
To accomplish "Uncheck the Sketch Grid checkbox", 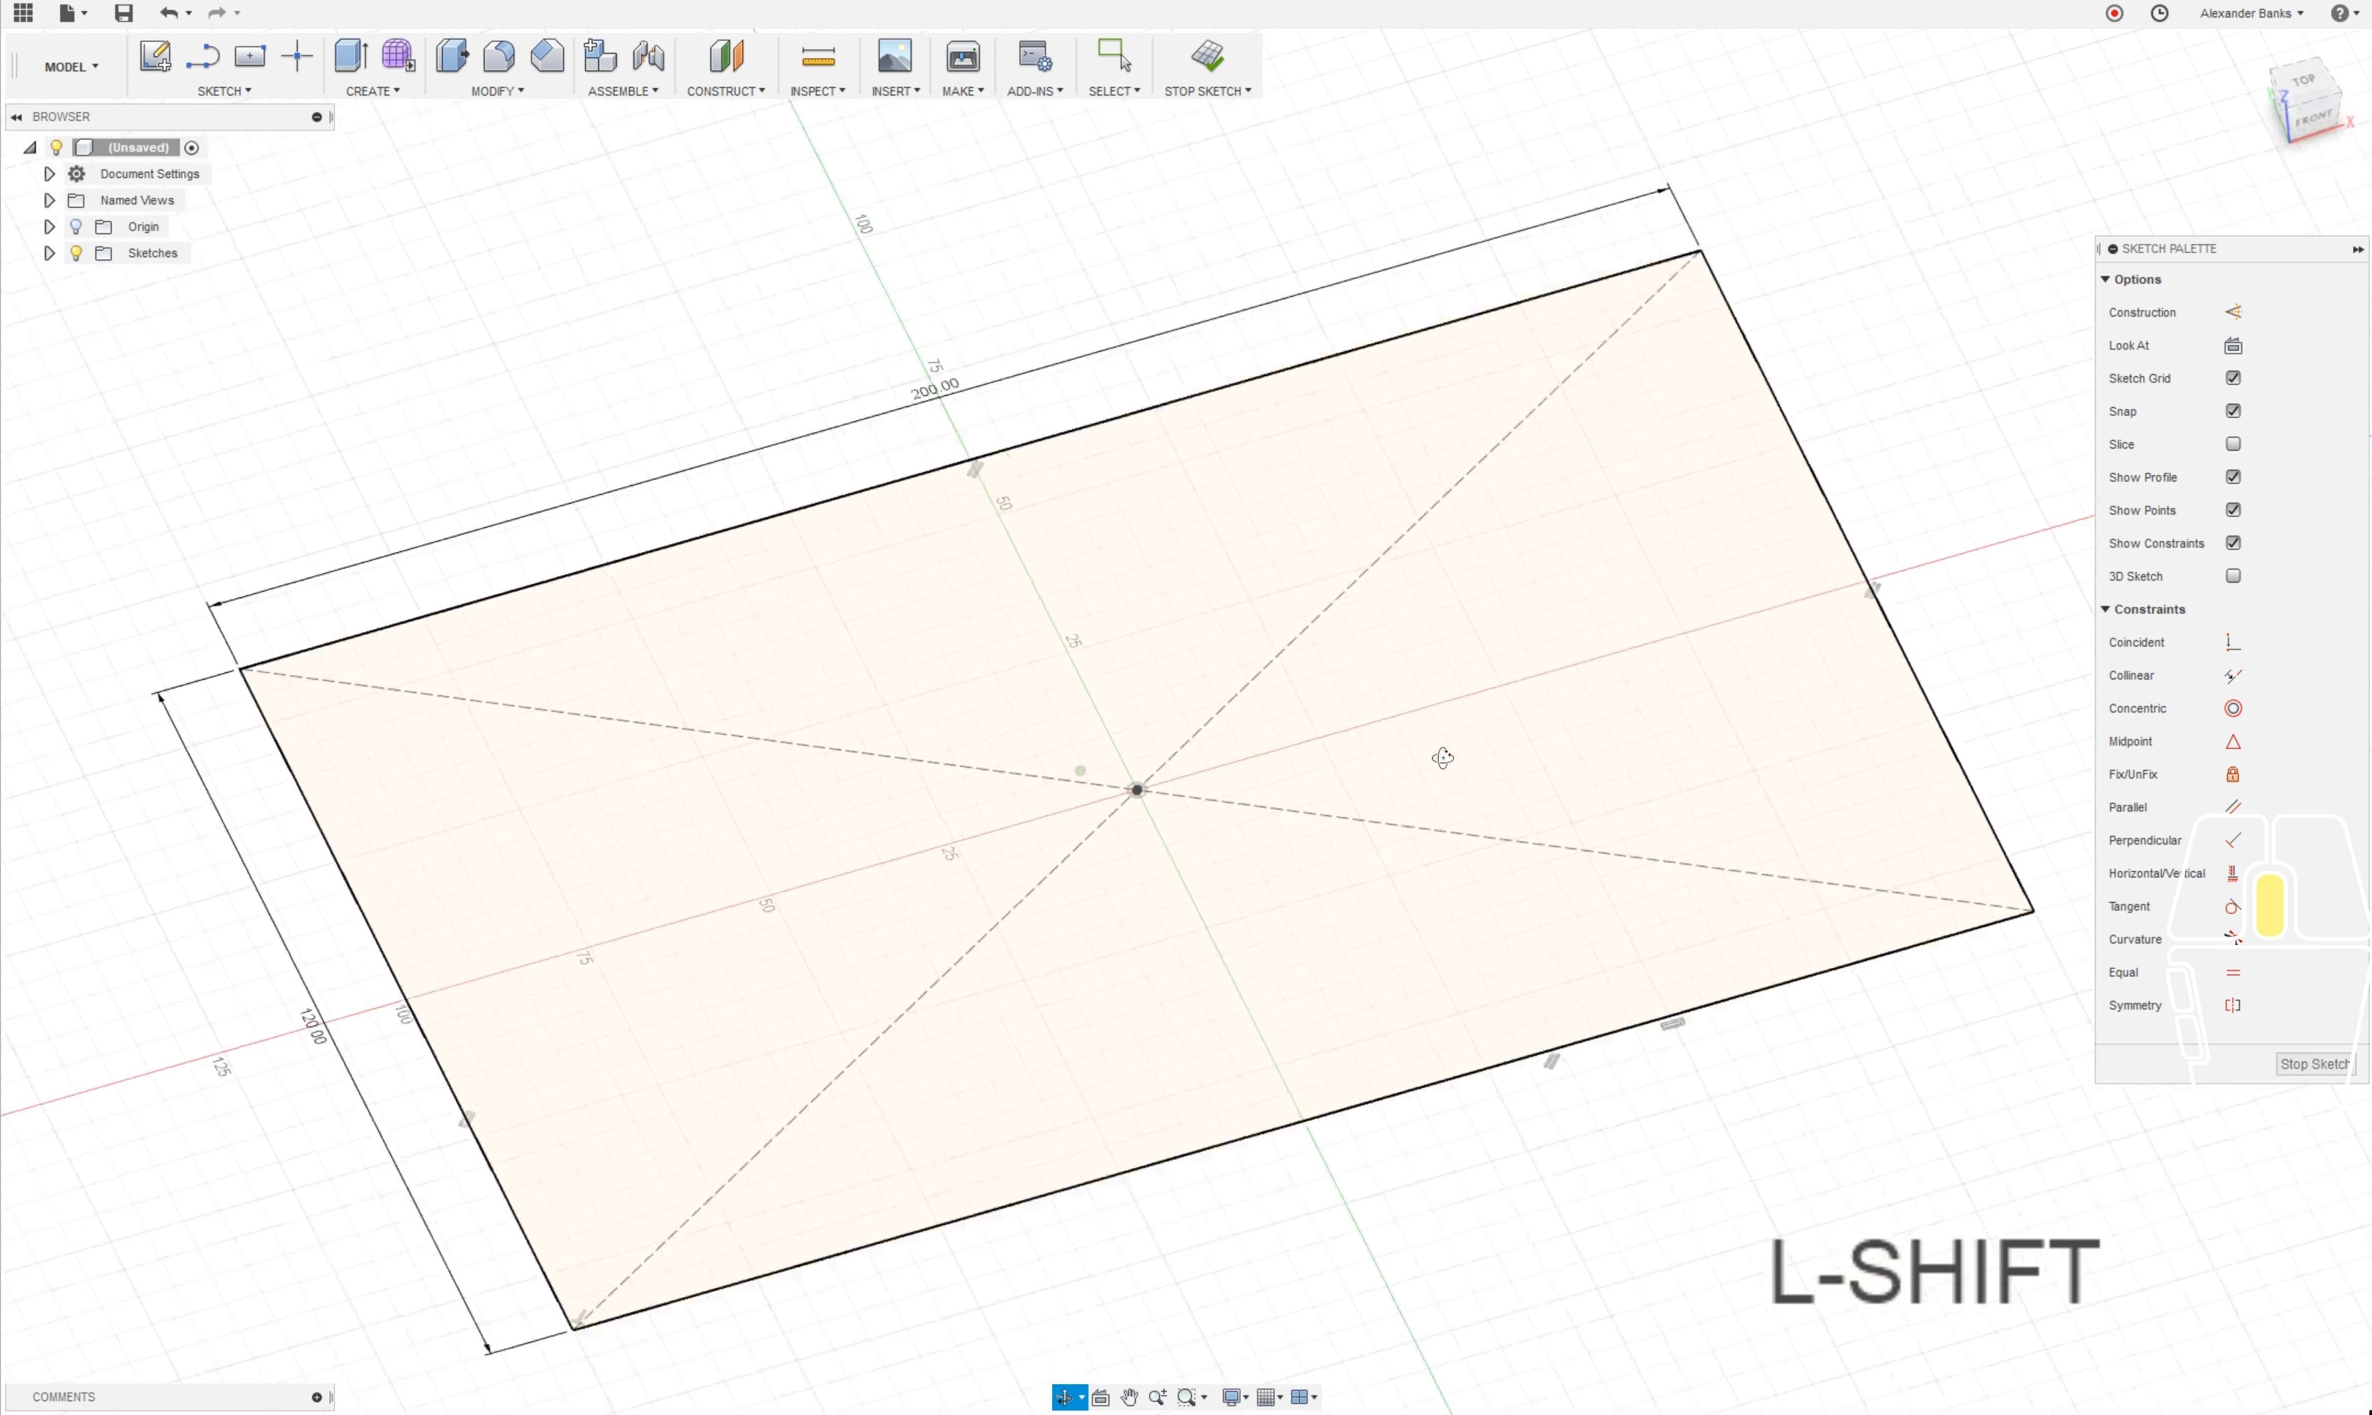I will tap(2233, 378).
